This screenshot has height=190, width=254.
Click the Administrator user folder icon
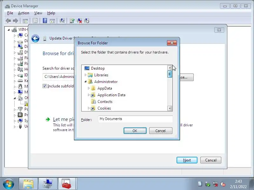[90, 82]
